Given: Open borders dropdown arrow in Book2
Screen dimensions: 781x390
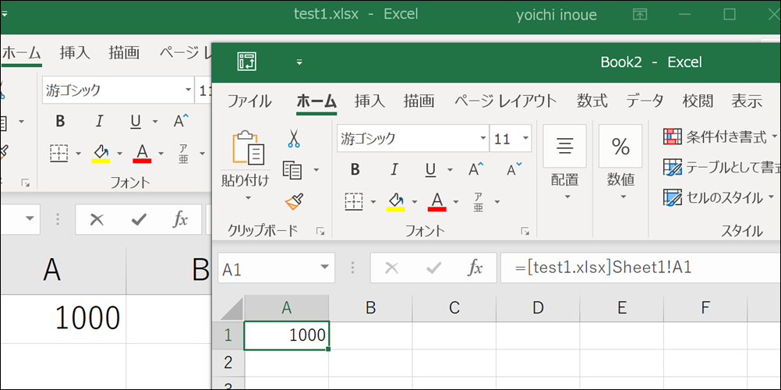Looking at the screenshot, I should click(373, 202).
